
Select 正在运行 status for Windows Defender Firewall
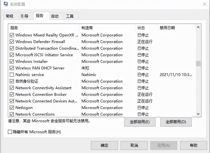point(145,42)
